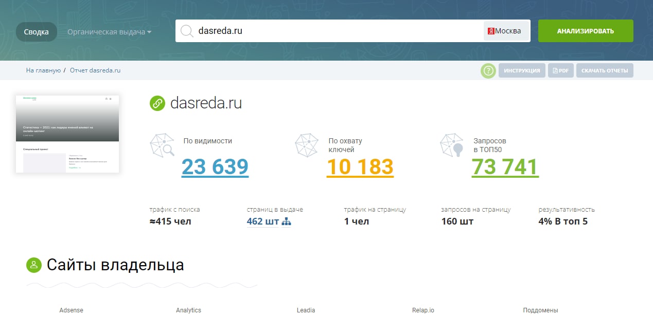Open the green question mark help icon
The width and height of the screenshot is (653, 316).
pyautogui.click(x=488, y=70)
